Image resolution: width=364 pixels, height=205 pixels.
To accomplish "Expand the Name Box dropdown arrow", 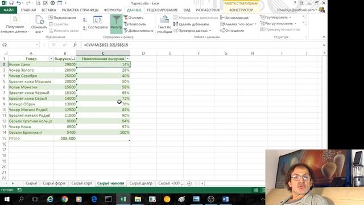I will click(37, 44).
